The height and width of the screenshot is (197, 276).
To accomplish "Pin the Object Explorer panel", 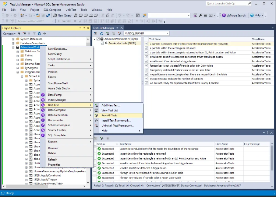I will point(84,28).
